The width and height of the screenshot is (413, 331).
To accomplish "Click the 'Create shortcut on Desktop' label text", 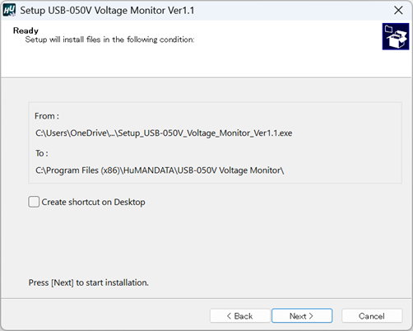I will coord(93,202).
